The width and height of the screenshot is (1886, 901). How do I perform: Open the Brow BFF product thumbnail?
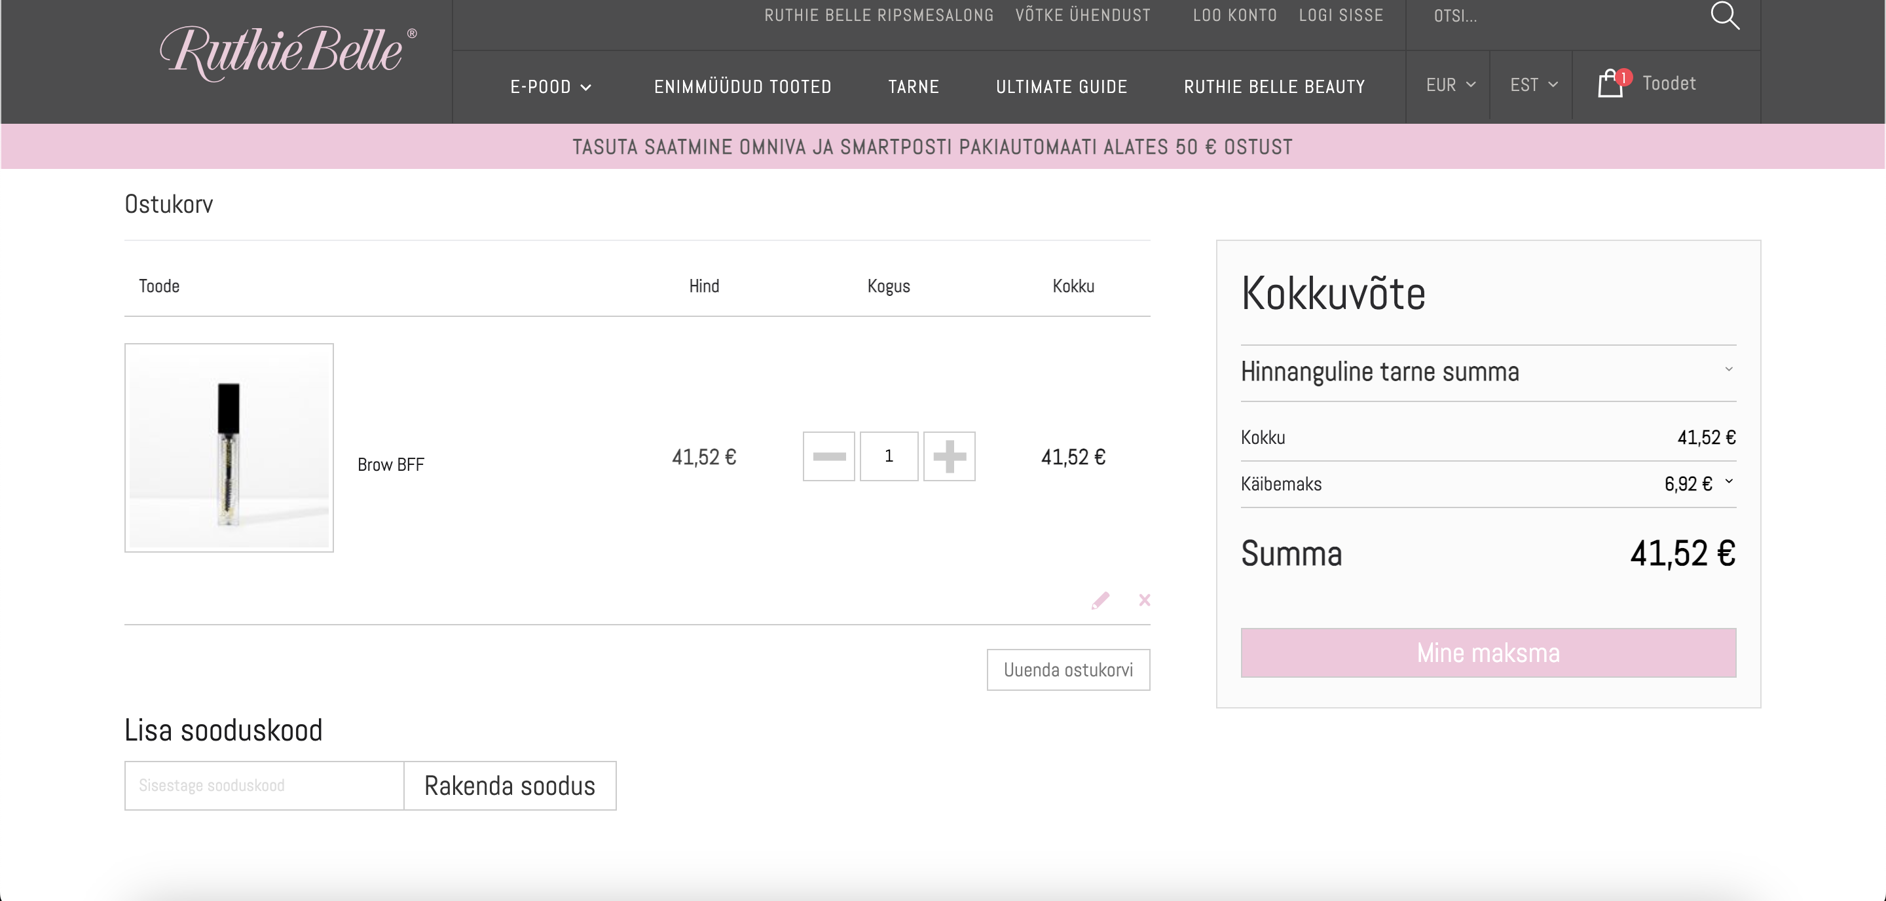[x=229, y=447]
